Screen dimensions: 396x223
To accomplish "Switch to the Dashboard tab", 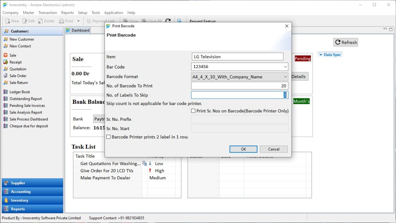I will [78, 30].
